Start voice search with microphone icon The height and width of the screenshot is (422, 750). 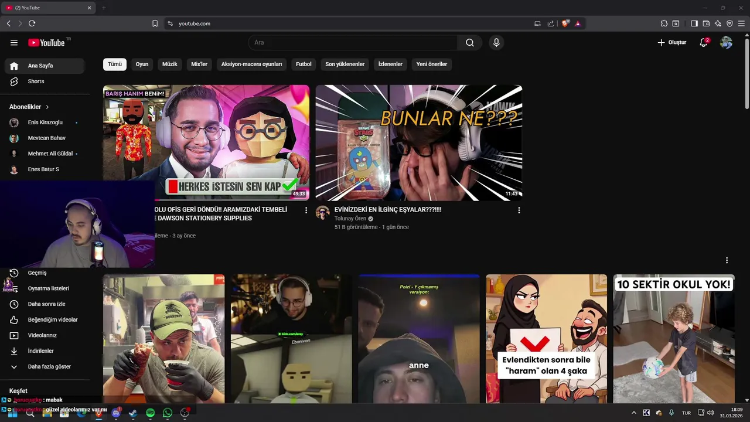(x=496, y=43)
